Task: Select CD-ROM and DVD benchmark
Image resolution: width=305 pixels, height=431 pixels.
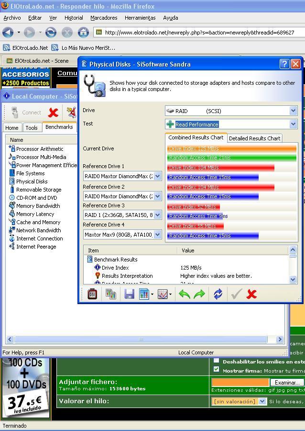Action: (36, 198)
